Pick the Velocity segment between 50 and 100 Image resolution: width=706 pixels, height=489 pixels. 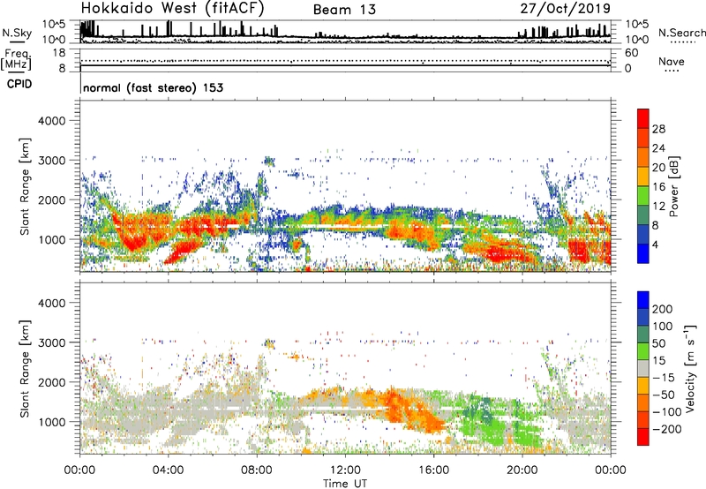click(643, 335)
